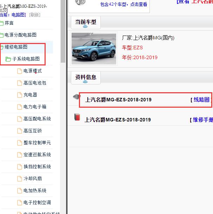Screen dimensions: 213x214
Task: Expand 电源分配电路图 tree node
Action: pyautogui.click(x=21, y=35)
